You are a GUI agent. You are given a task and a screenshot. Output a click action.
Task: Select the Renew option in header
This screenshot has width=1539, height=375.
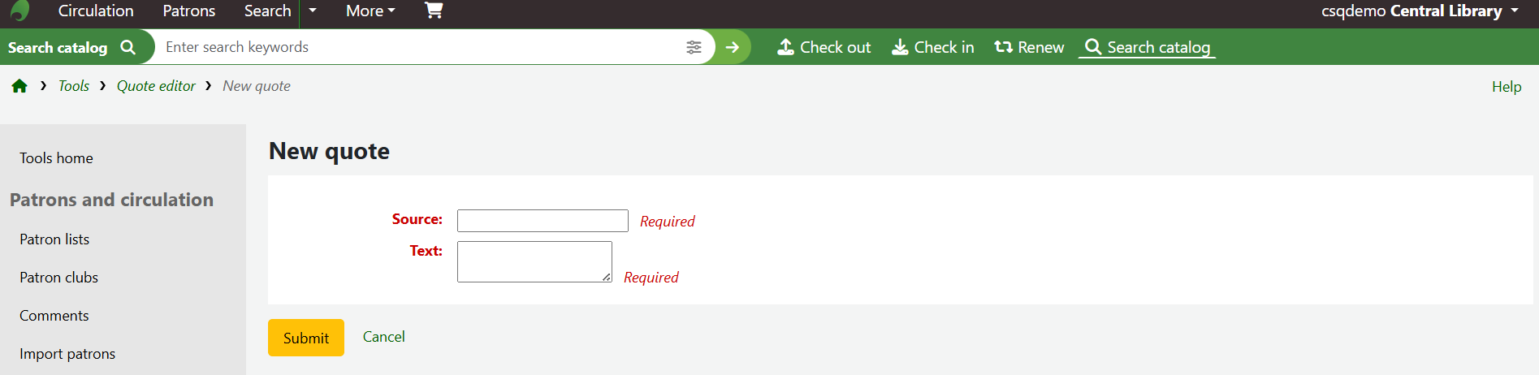coord(1029,47)
